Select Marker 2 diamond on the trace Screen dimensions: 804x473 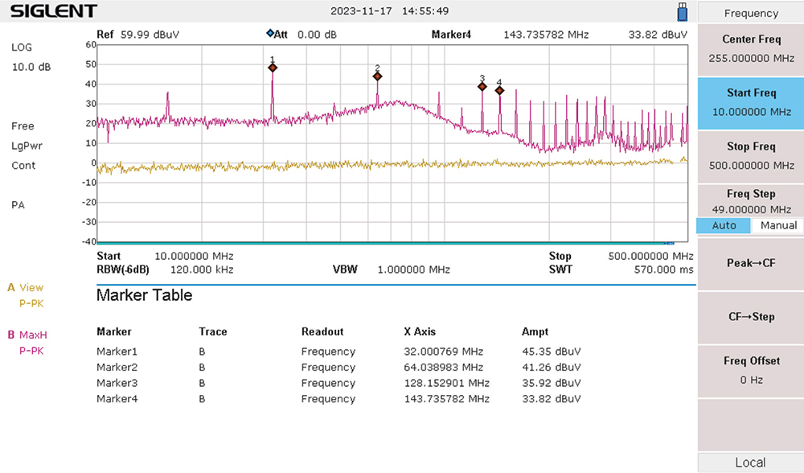377,76
